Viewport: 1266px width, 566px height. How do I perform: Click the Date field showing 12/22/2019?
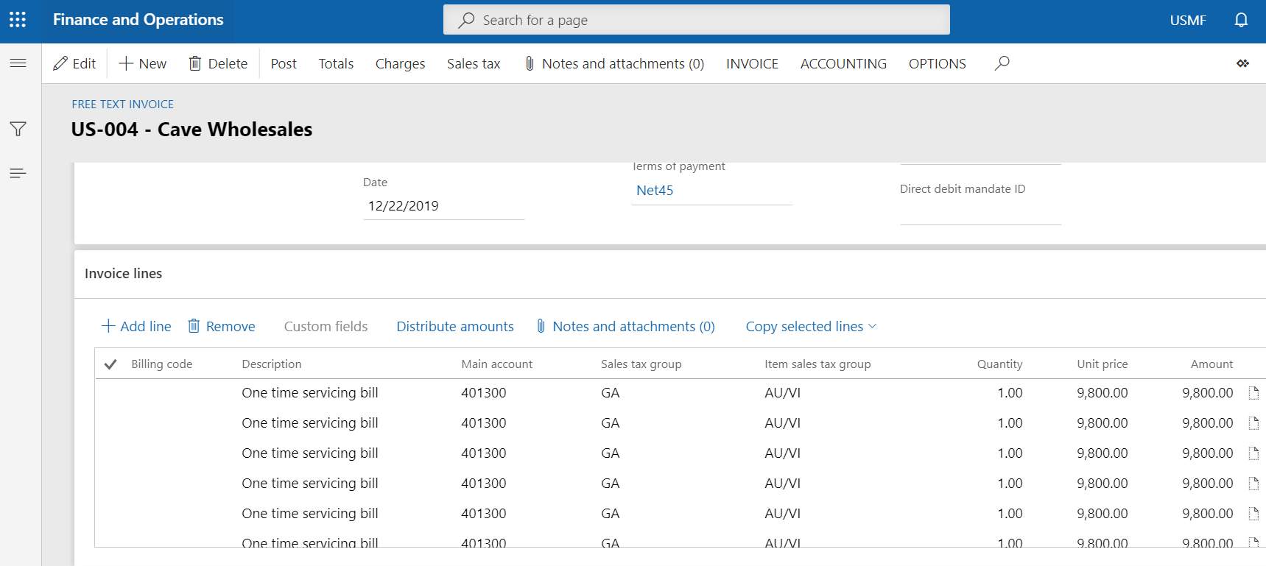click(x=443, y=206)
